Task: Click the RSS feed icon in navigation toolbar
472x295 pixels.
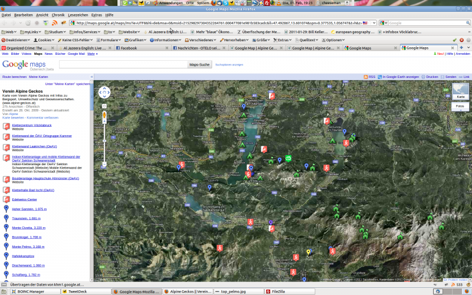Action: pyautogui.click(x=54, y=23)
